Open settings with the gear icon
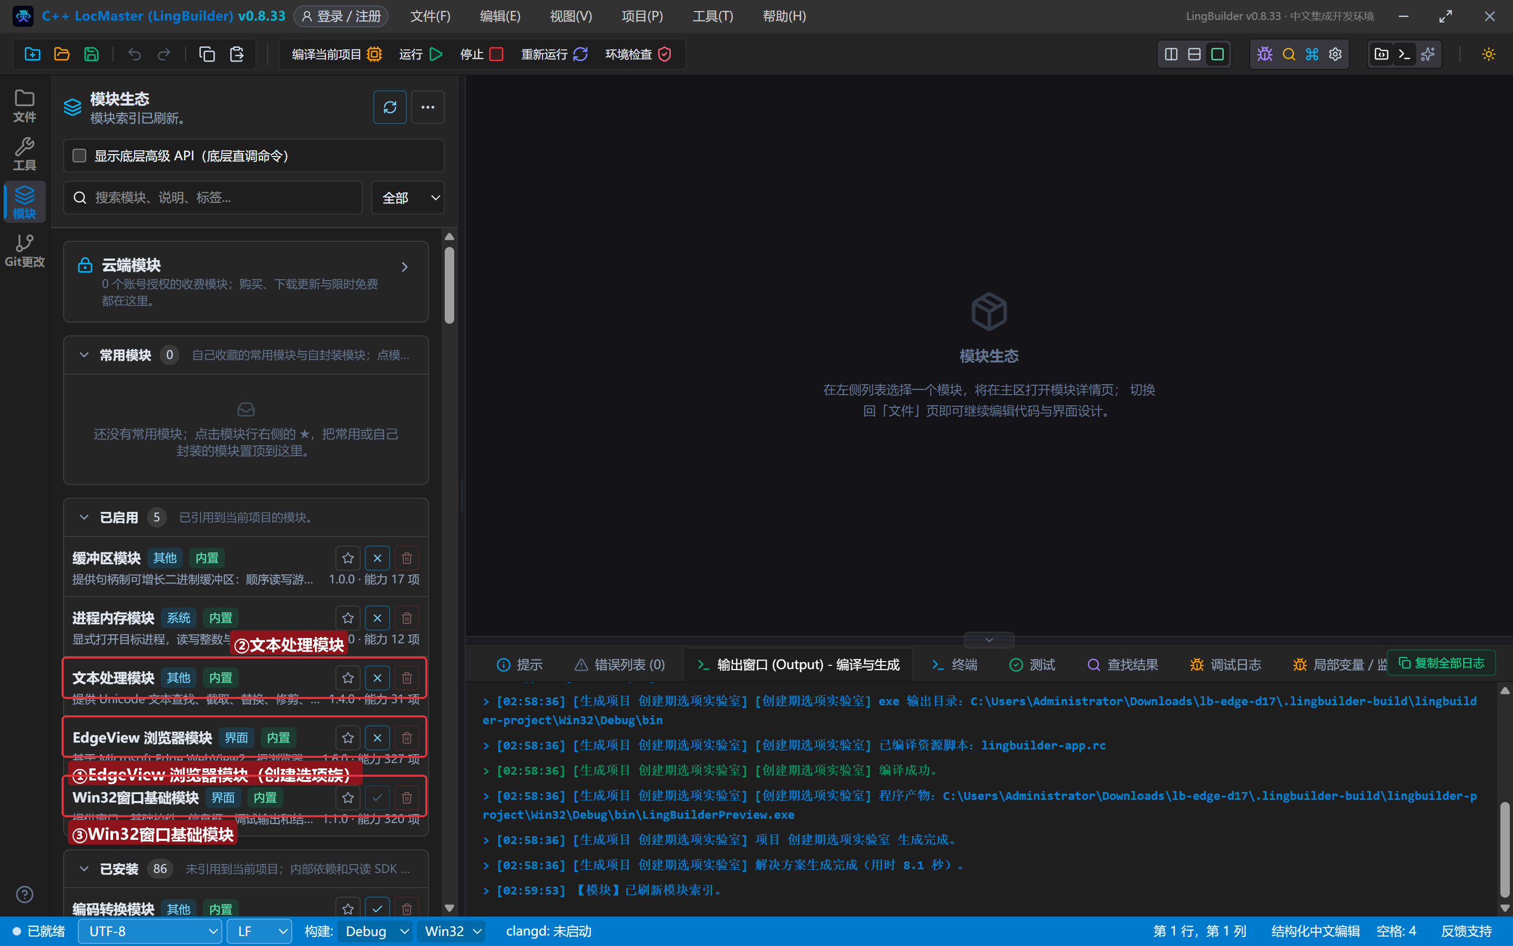The height and width of the screenshot is (946, 1513). (x=1335, y=55)
